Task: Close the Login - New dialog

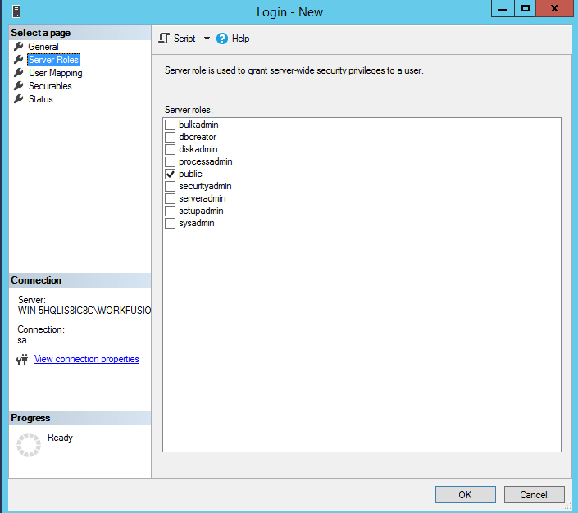Action: (x=554, y=9)
